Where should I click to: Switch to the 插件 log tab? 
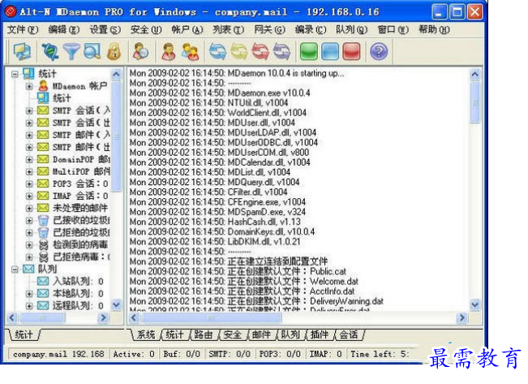[x=320, y=334]
